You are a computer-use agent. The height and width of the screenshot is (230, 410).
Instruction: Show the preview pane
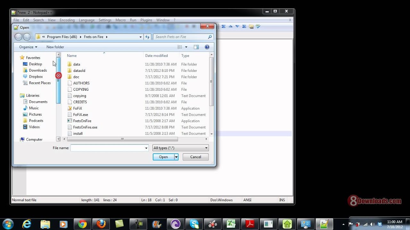point(196,47)
